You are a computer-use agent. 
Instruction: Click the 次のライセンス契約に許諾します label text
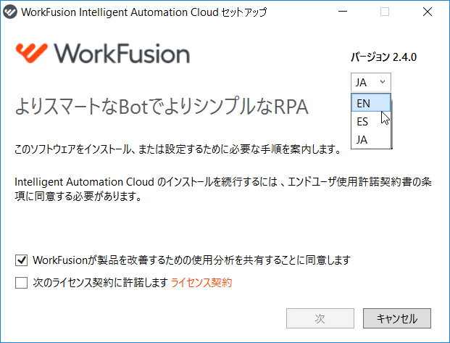pos(100,283)
